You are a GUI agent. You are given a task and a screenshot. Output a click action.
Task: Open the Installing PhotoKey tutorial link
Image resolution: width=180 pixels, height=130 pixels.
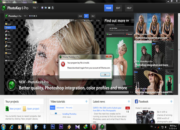(70, 114)
